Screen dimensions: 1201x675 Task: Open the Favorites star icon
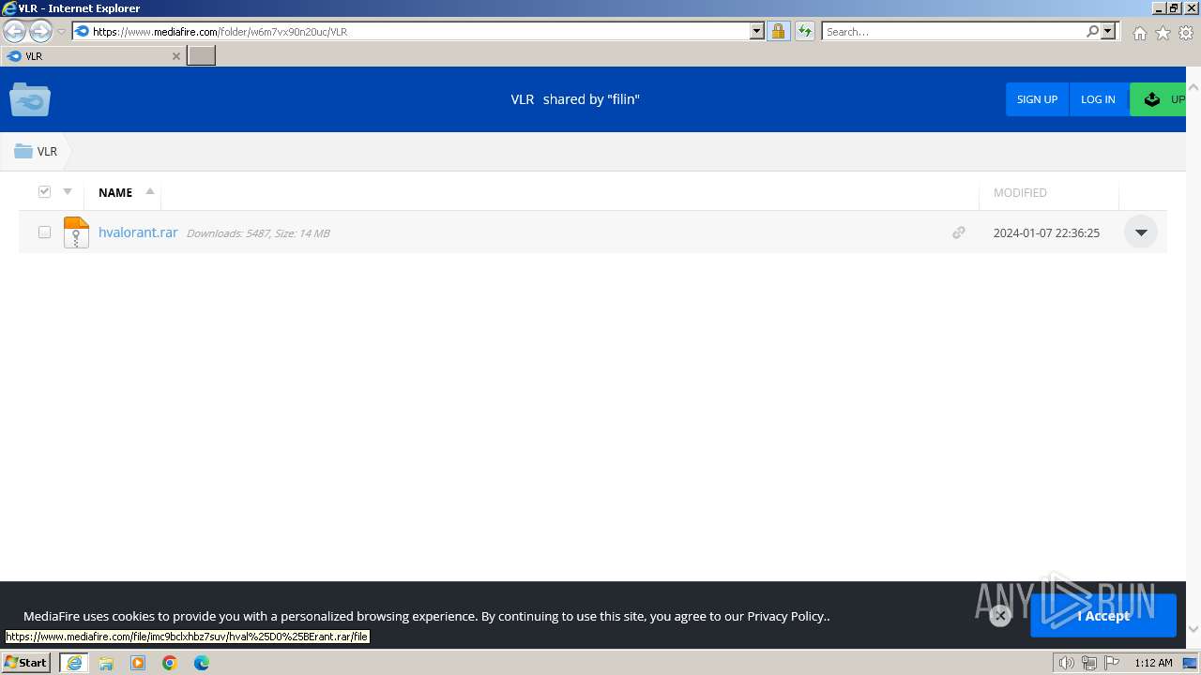coord(1163,33)
